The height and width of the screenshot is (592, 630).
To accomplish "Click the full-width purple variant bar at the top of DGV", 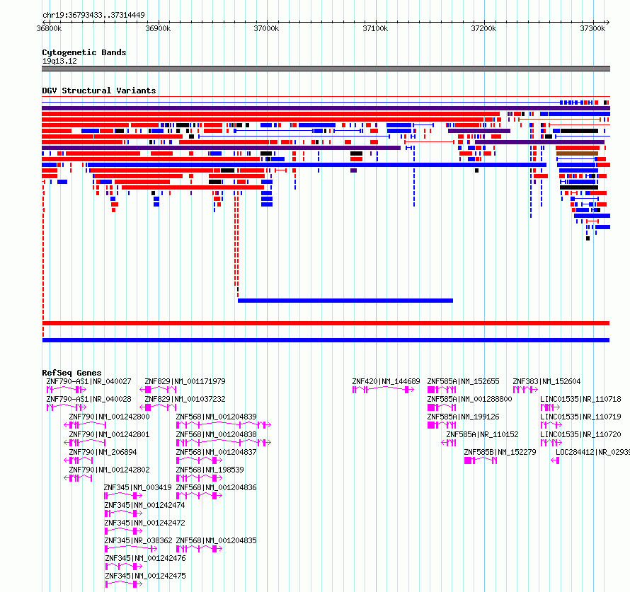I will click(x=326, y=108).
